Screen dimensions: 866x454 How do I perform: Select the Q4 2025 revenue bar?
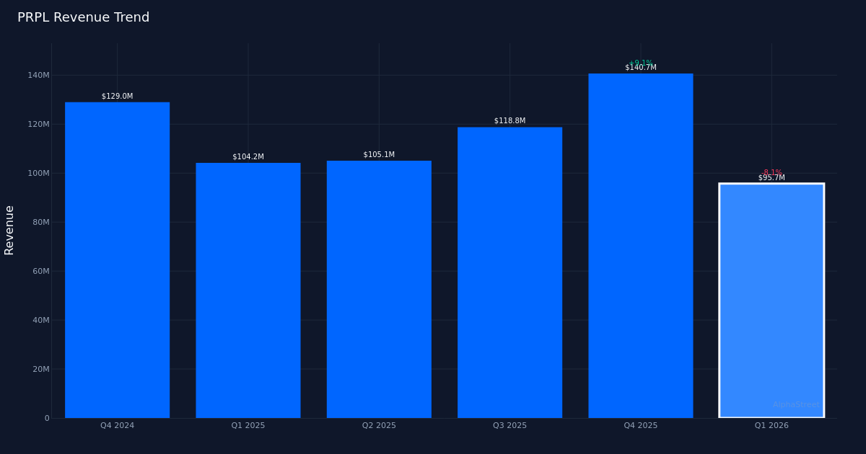click(640, 245)
